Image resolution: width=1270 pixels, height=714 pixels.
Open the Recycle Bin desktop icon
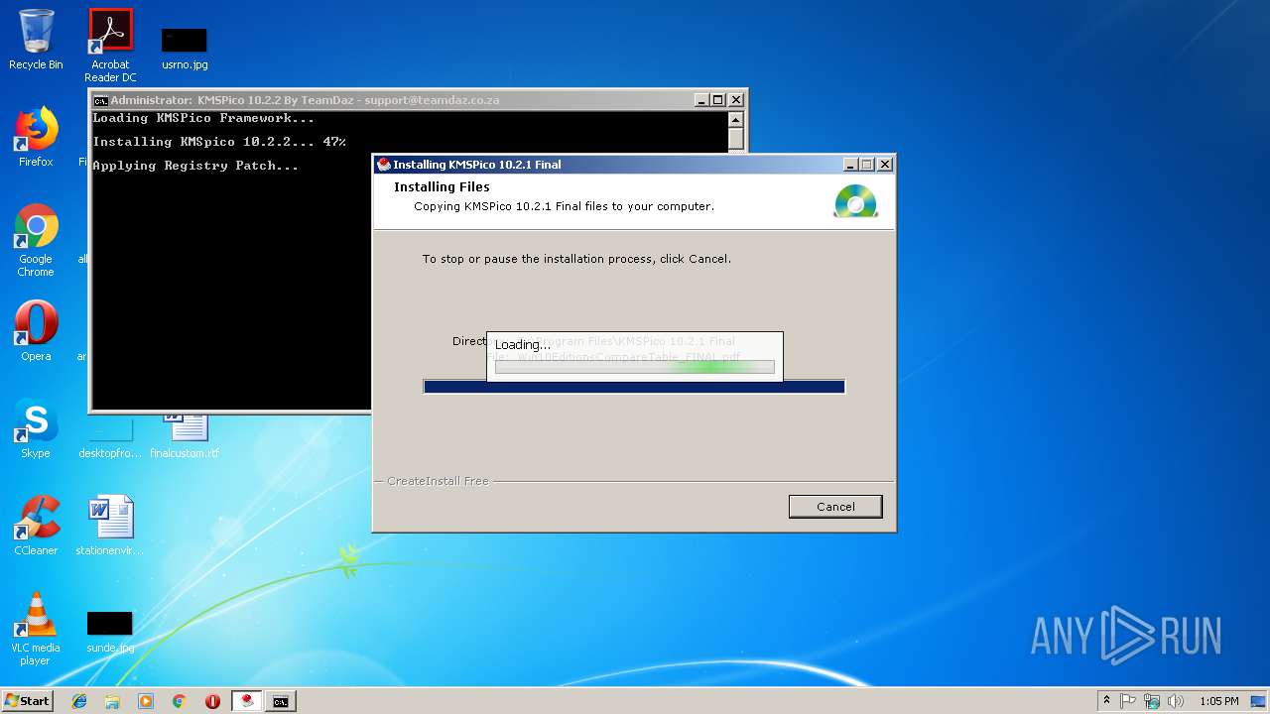[36, 39]
